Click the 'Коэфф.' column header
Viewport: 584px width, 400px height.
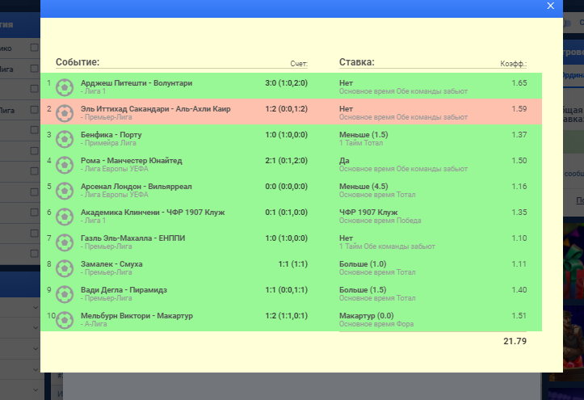click(513, 63)
